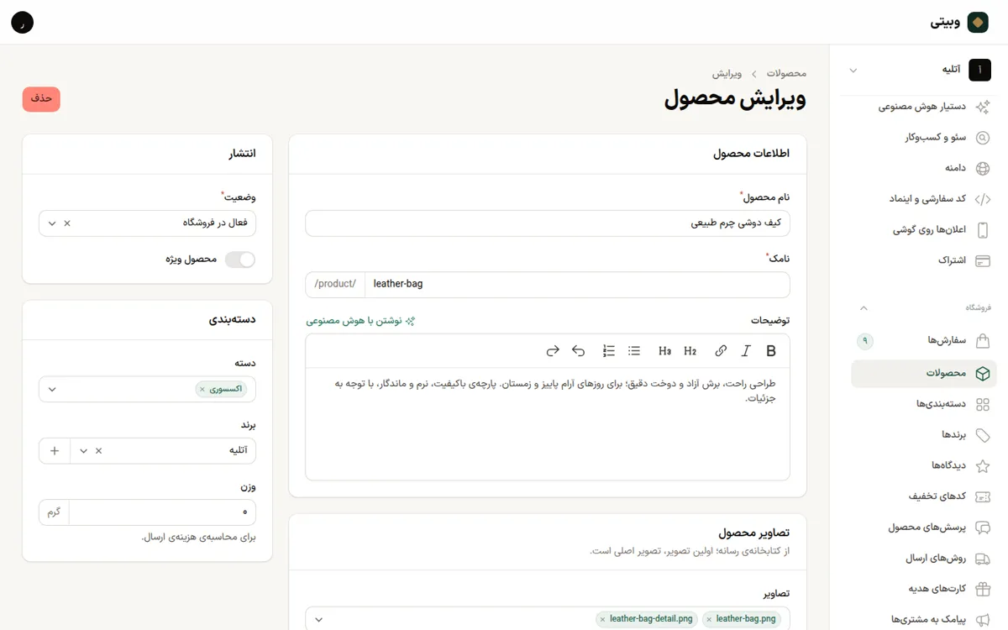Screen dimensions: 1008x630
Task: Collapse the فروشگاه sidebar section
Action: tap(864, 308)
